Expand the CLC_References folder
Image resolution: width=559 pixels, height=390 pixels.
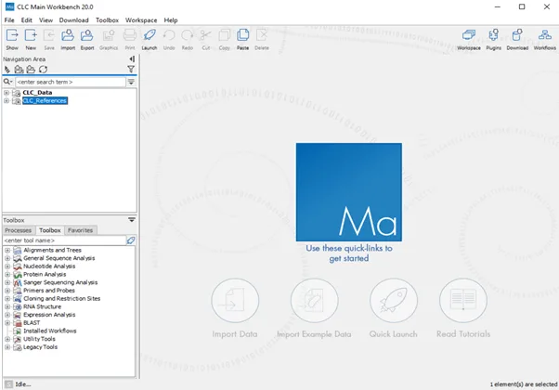[x=6, y=101]
